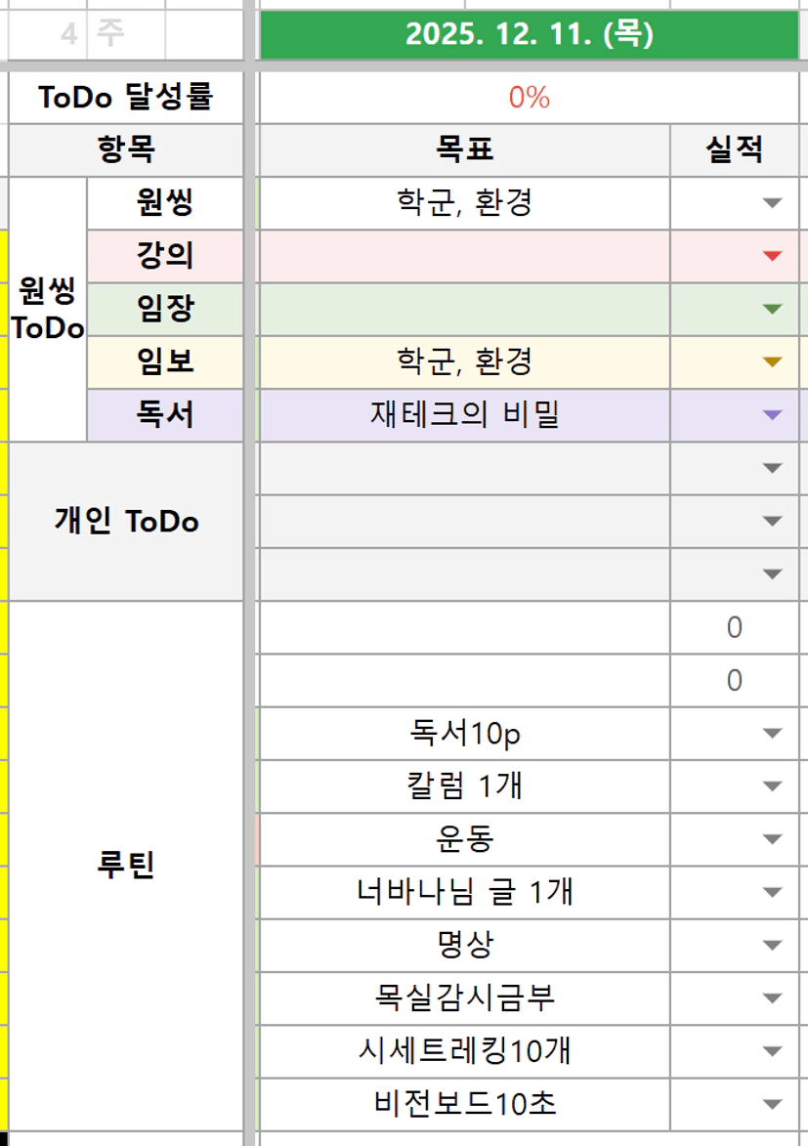This screenshot has height=1146, width=808.
Task: Select the 개인 ToDo label cell
Action: tap(126, 522)
